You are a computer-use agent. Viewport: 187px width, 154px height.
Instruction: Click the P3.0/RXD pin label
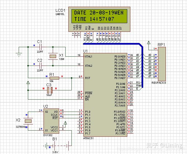(x=120, y=112)
